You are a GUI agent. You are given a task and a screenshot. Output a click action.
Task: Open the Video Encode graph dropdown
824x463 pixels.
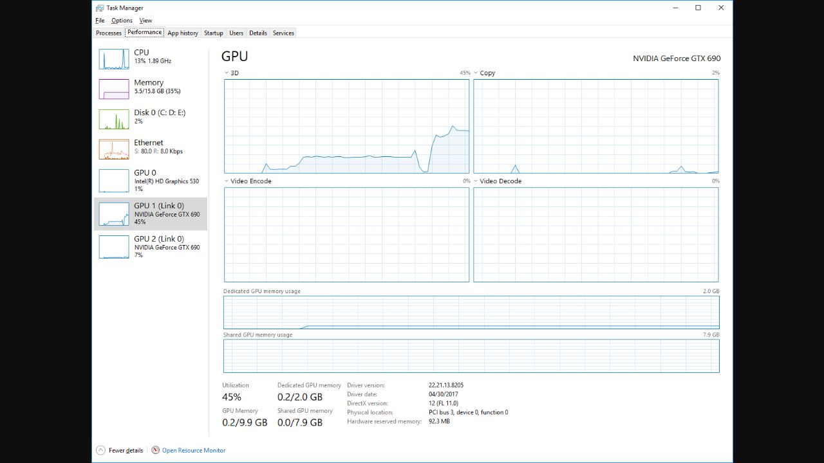[x=227, y=181]
